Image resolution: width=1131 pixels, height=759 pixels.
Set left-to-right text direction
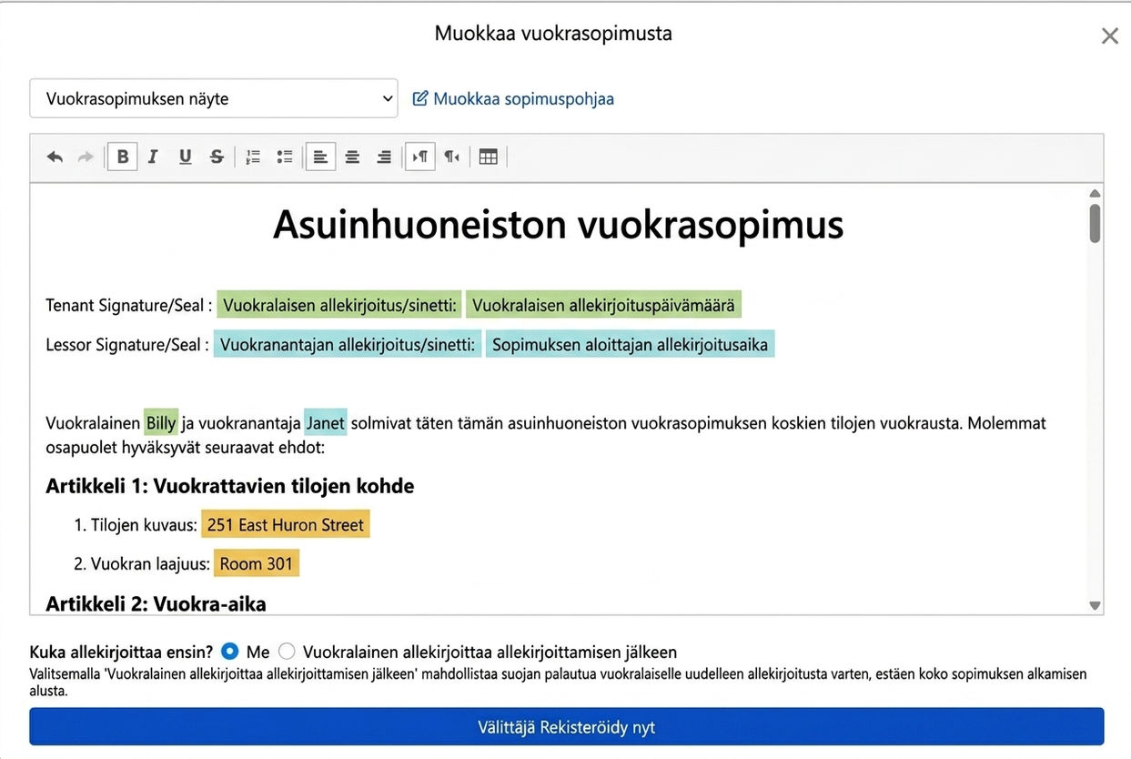420,157
